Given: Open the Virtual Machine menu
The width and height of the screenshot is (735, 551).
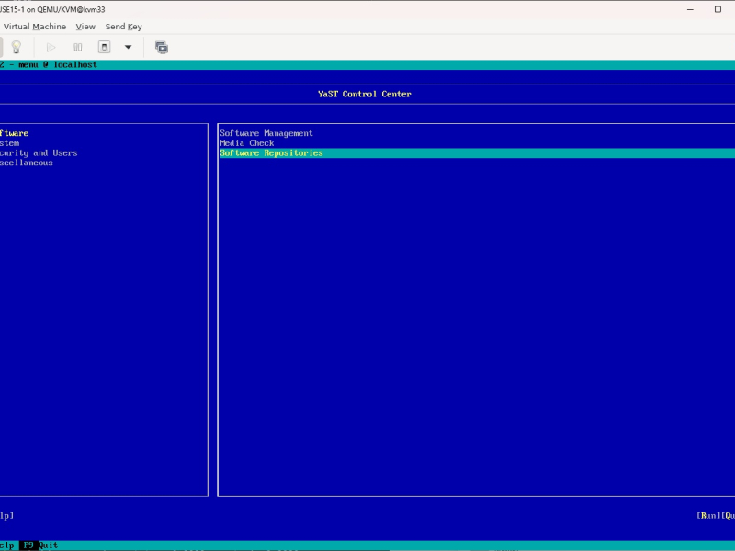Looking at the screenshot, I should pyautogui.click(x=35, y=27).
